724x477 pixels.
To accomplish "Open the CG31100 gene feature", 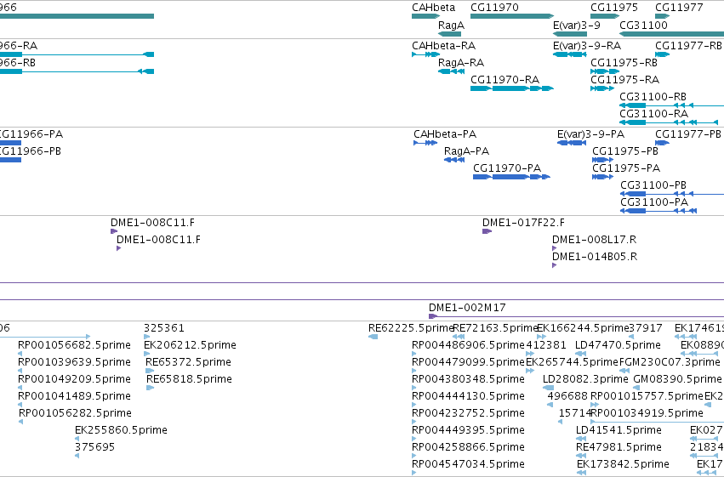I will 671,34.
